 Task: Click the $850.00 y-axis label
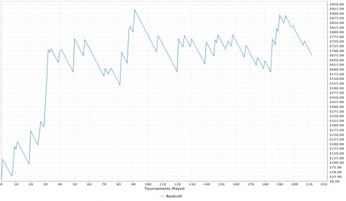click(x=337, y=23)
